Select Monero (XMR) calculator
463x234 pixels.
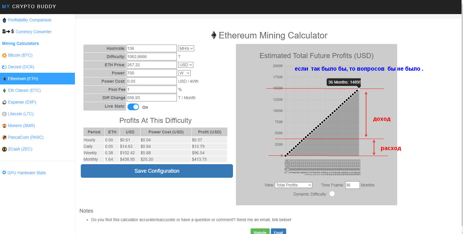[21, 126]
